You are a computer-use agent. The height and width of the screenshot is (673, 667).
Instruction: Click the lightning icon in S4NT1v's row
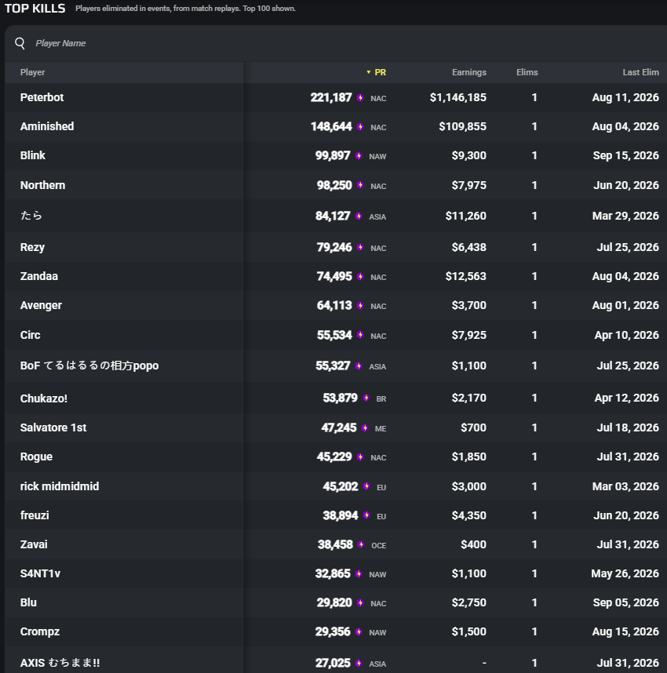[359, 574]
